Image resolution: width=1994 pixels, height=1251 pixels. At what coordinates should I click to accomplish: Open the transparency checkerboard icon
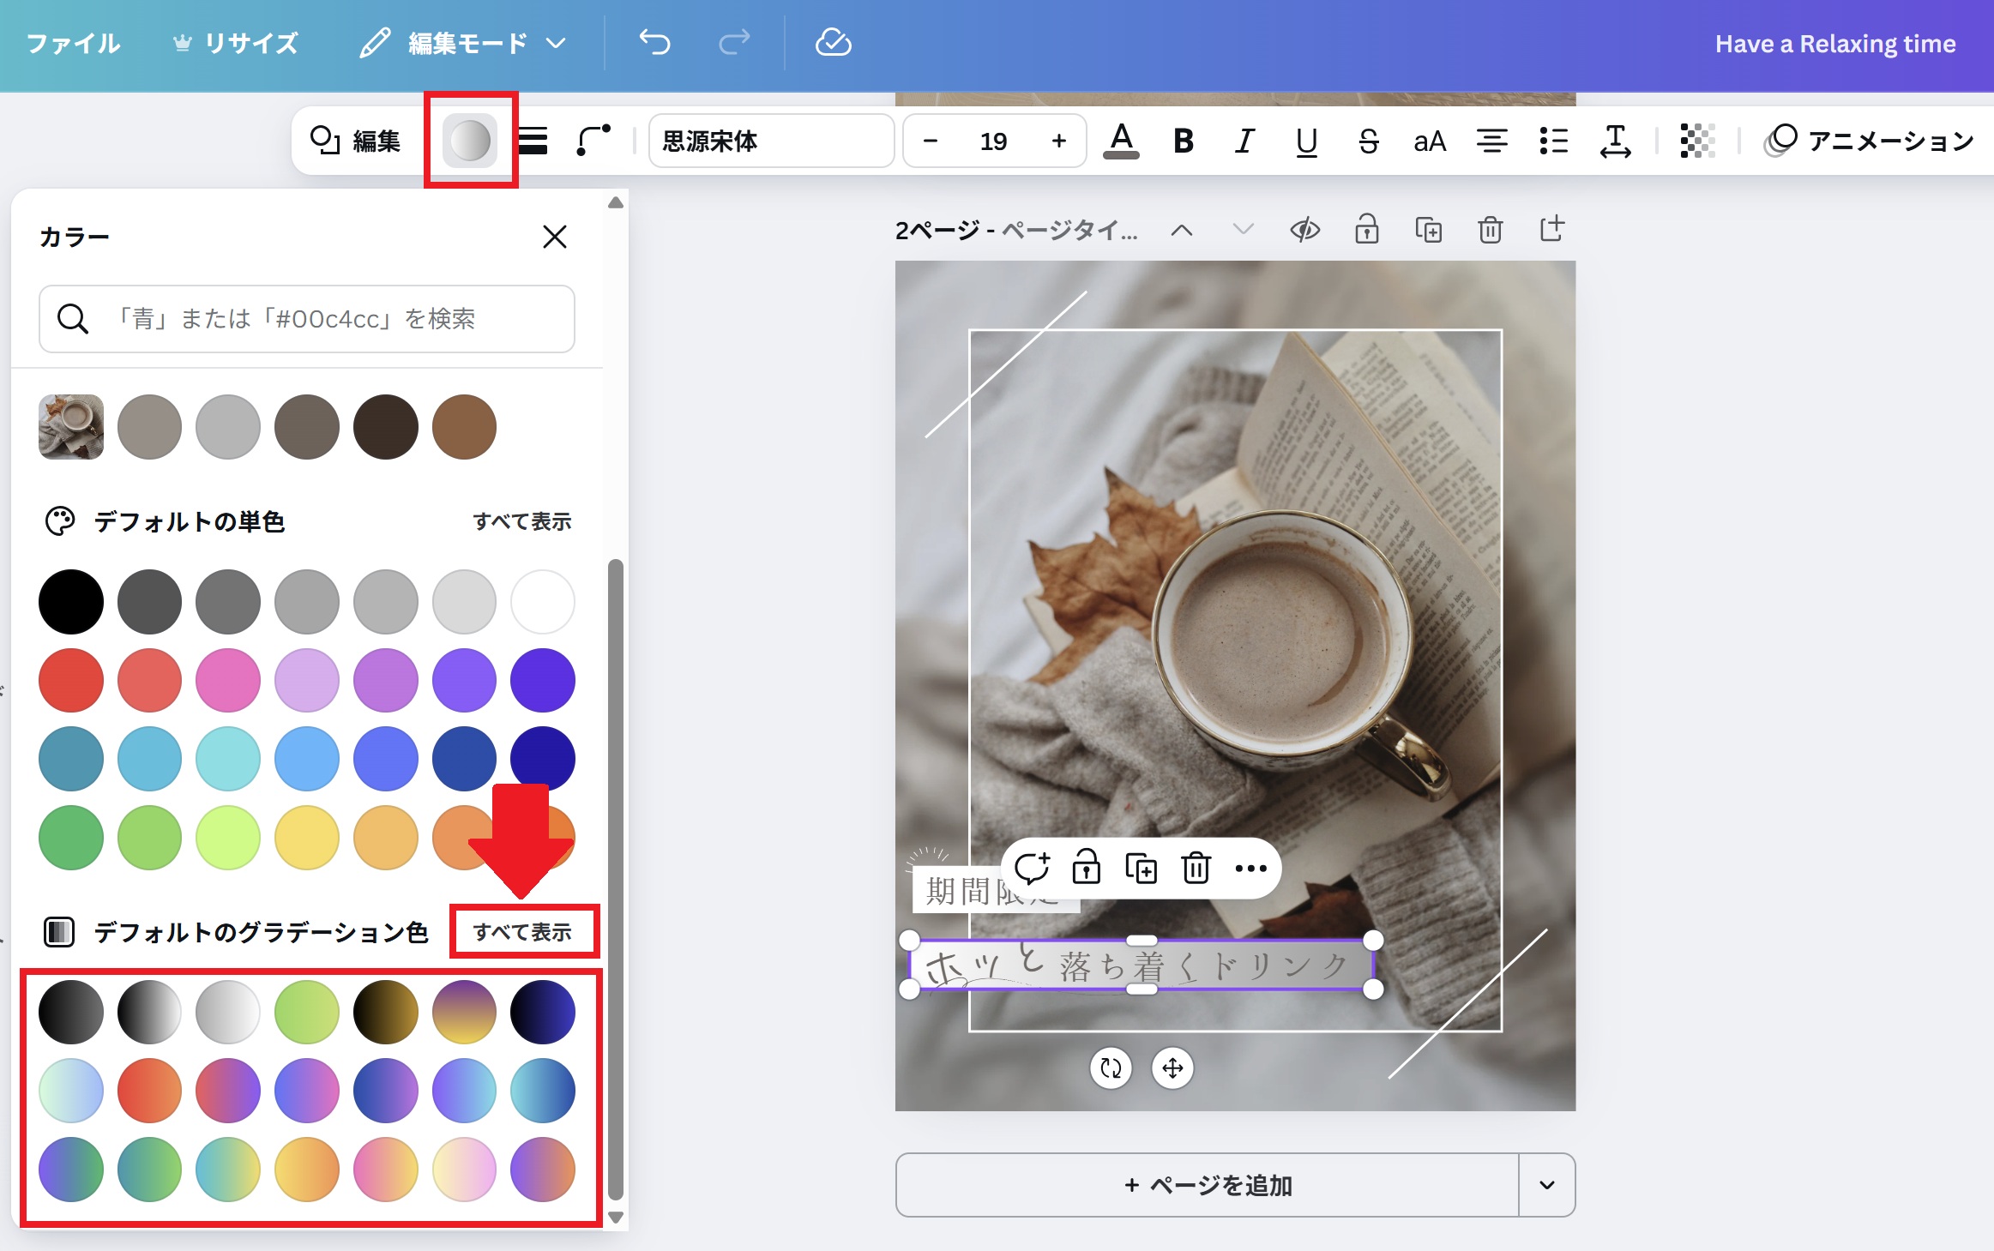coord(1696,141)
